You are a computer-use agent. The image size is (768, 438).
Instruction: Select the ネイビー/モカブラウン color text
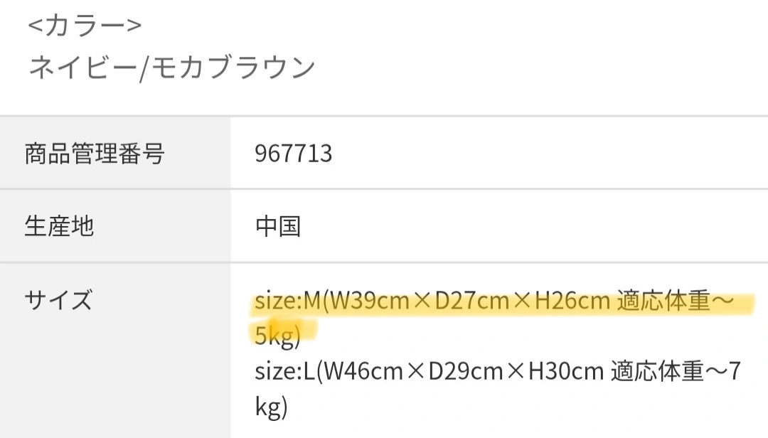point(171,67)
